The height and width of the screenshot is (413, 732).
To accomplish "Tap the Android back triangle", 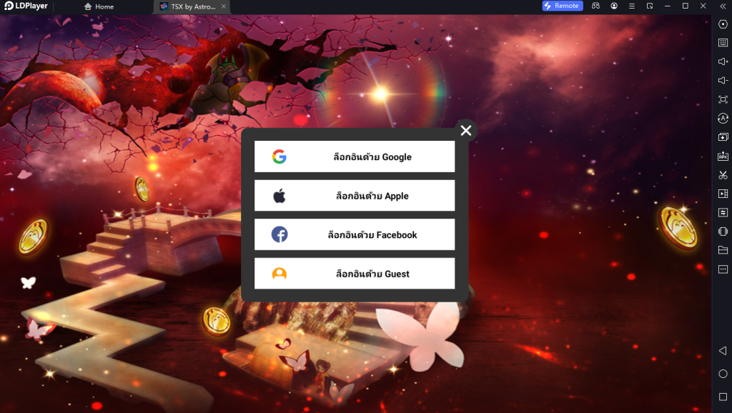I will [723, 350].
